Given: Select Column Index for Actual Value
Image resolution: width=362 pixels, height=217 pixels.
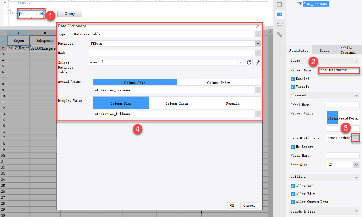Looking at the screenshot, I should [x=219, y=82].
